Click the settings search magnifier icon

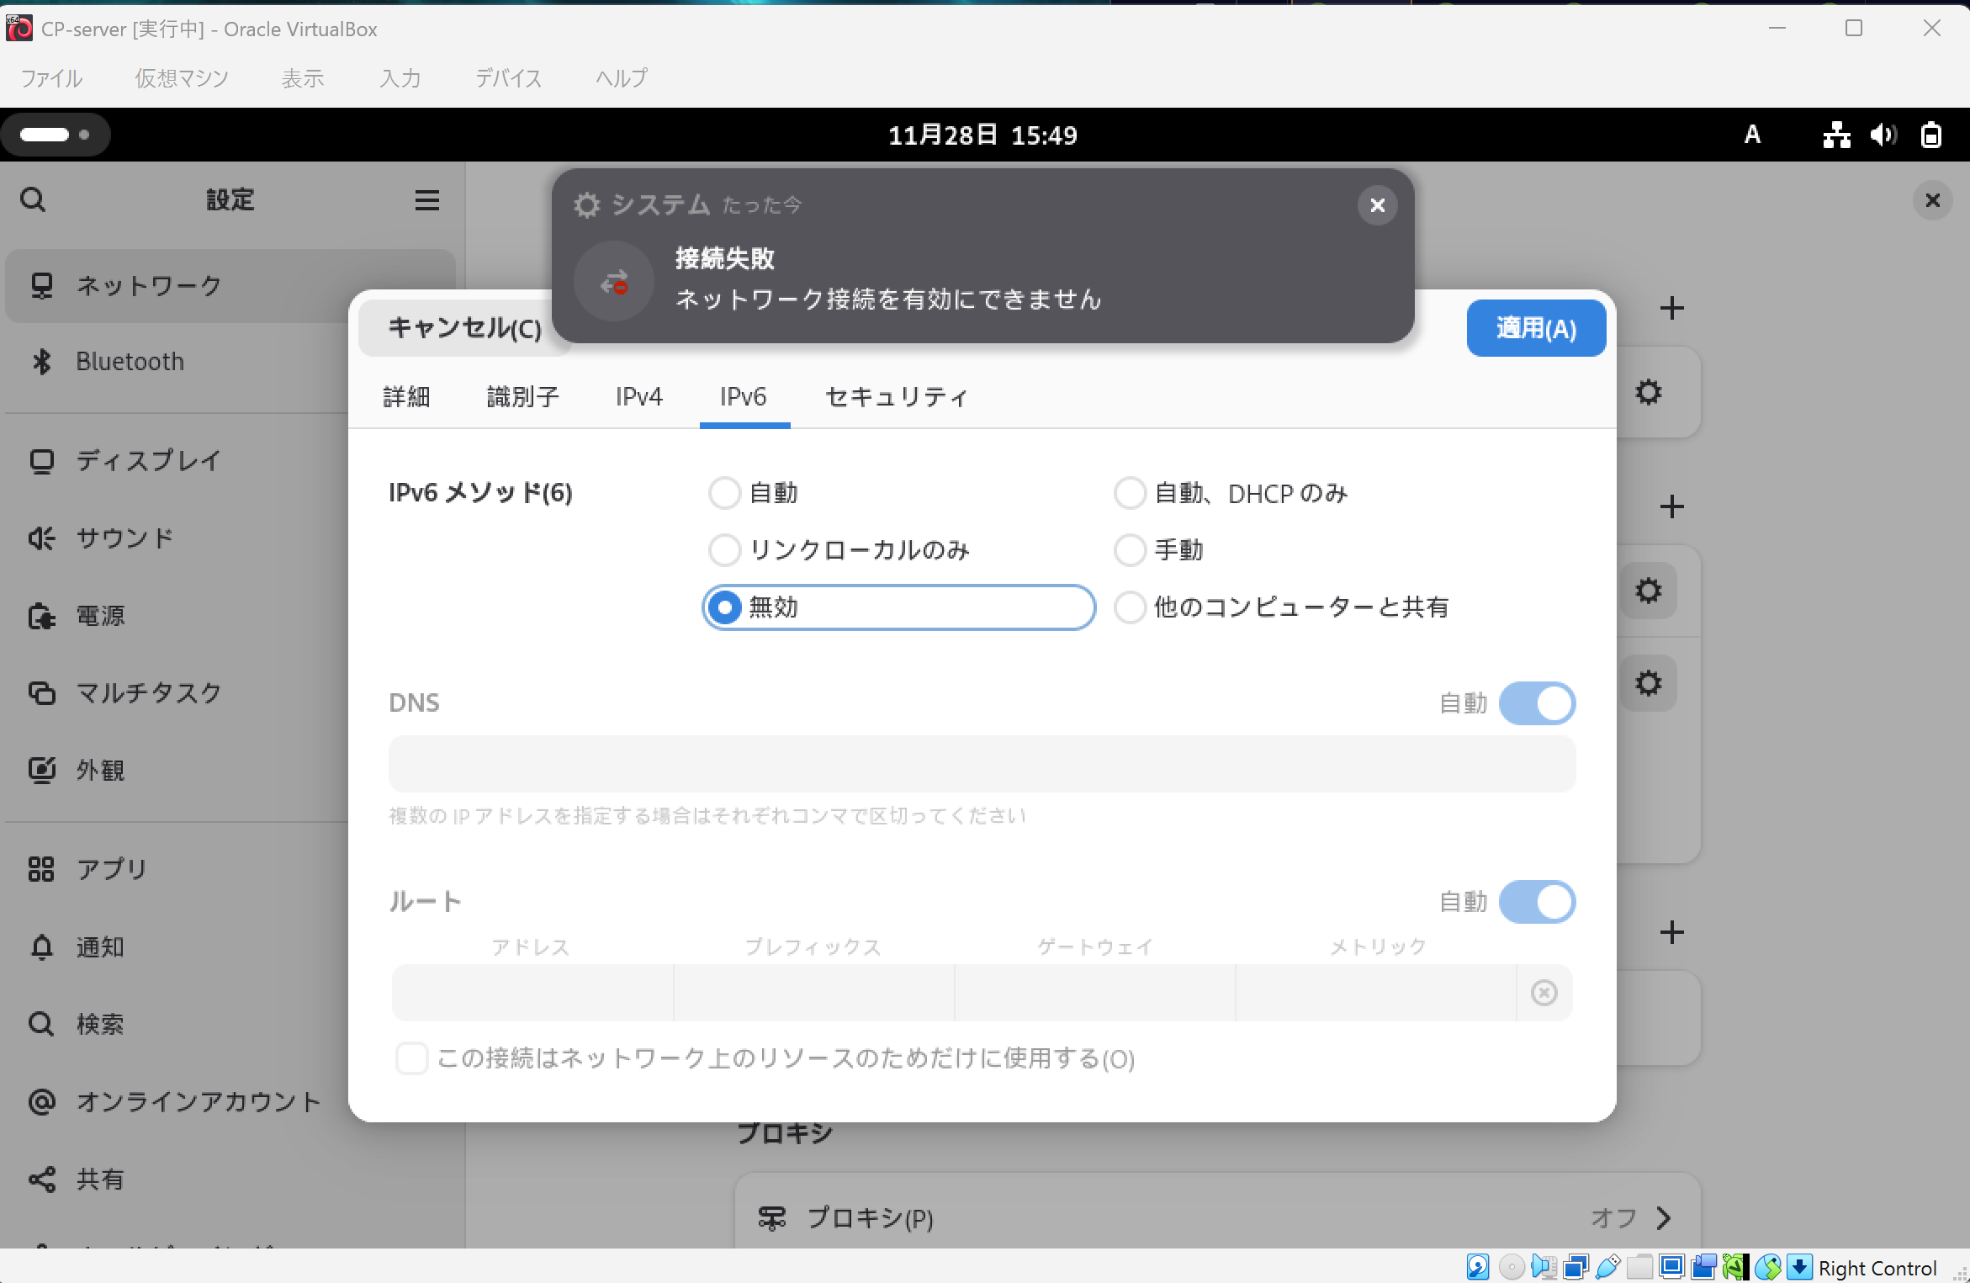click(33, 200)
